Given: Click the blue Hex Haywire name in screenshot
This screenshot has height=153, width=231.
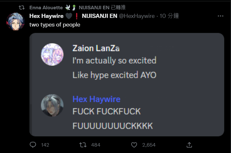Looking at the screenshot, I should (97, 99).
